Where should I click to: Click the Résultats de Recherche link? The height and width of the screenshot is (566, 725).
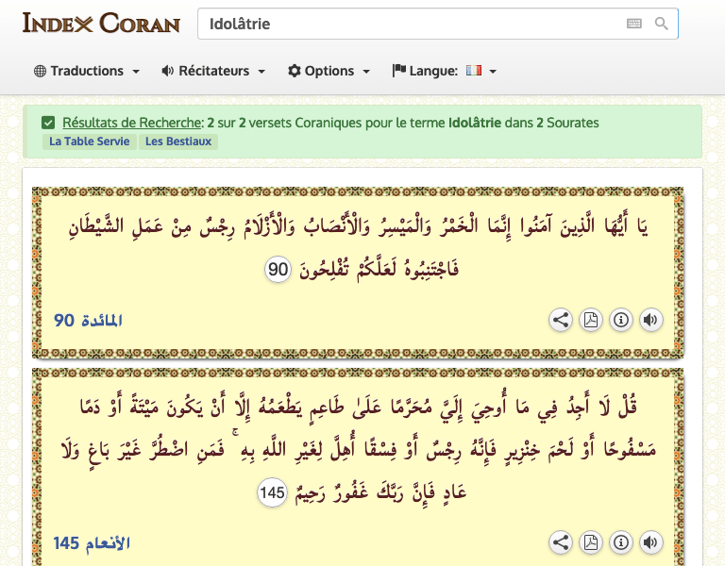pyautogui.click(x=132, y=123)
